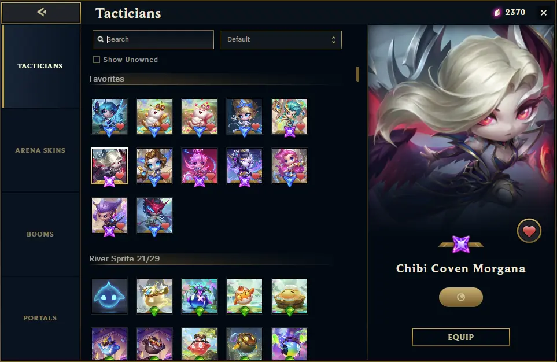
Task: Toggle favorite heart on Chibi Coven Morgana
Action: (x=529, y=231)
